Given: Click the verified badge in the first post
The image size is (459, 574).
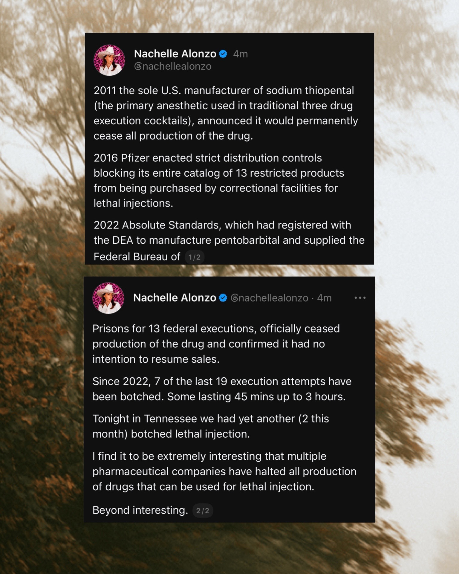Looking at the screenshot, I should tap(223, 54).
